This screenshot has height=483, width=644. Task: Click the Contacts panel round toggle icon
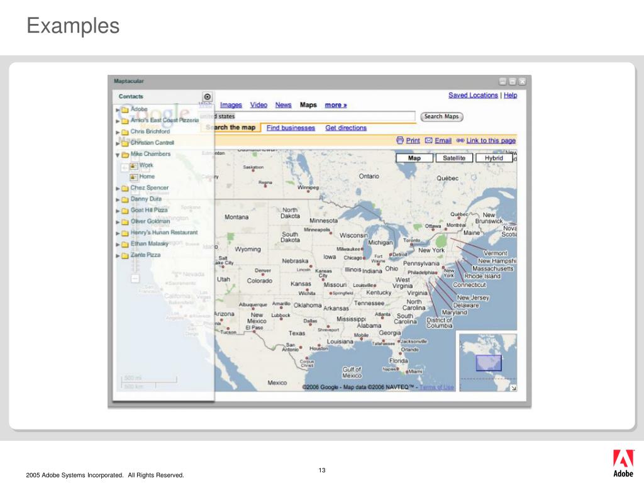[208, 96]
